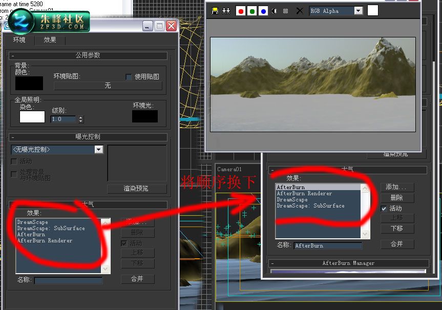Click the 名称 field containing AfterBurn

(x=328, y=245)
